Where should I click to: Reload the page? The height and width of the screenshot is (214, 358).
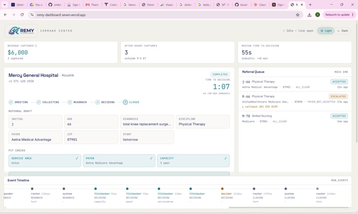[22, 15]
